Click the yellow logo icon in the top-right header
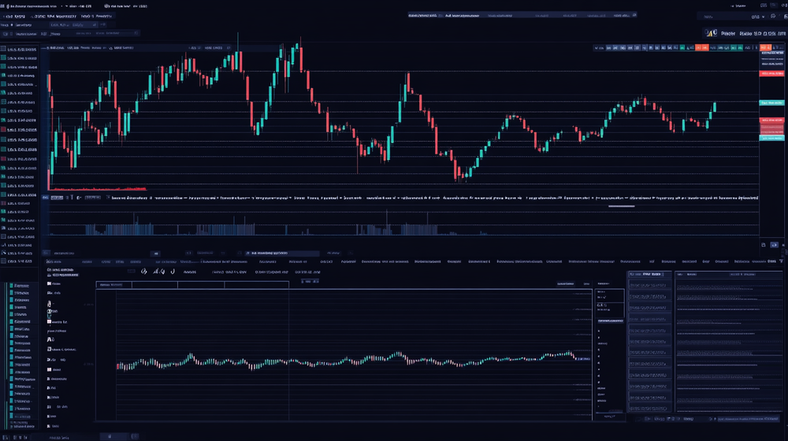The height and width of the screenshot is (441, 788). pos(711,34)
